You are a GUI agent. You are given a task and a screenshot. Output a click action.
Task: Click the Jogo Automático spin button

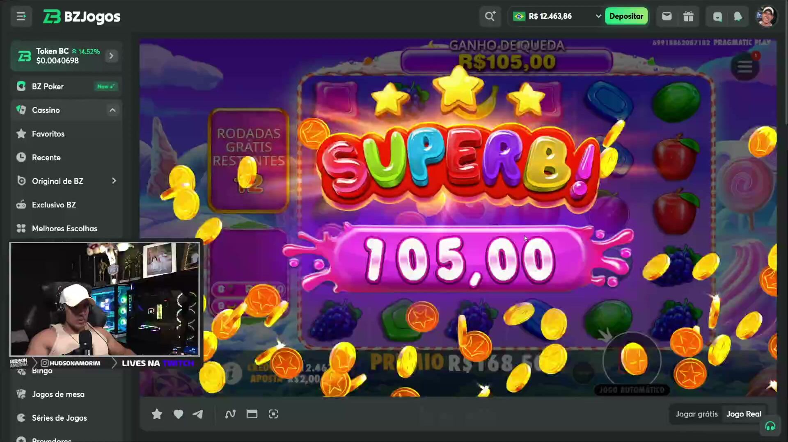pyautogui.click(x=632, y=362)
